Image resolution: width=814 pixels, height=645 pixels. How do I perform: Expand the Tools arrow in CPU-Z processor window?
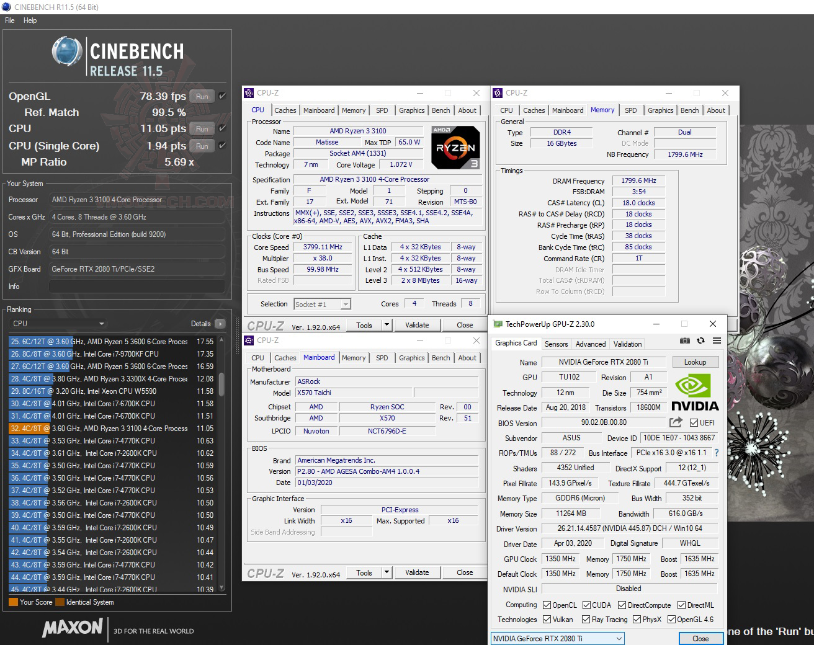tap(387, 324)
